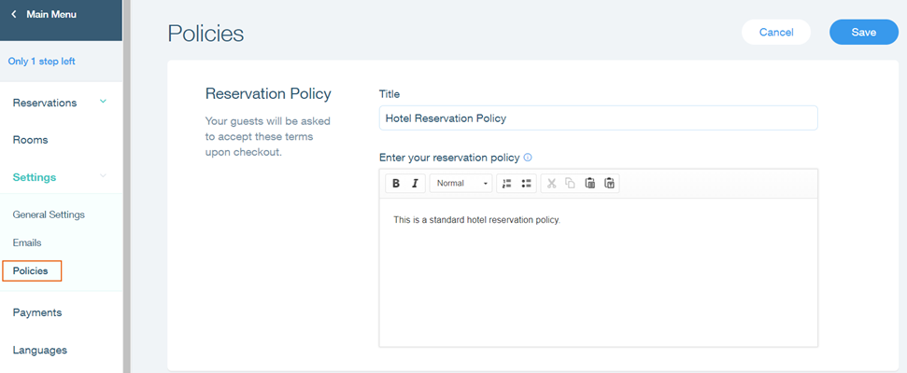Focus the policy Title input field
Viewport: 907px width, 373px height.
(598, 117)
